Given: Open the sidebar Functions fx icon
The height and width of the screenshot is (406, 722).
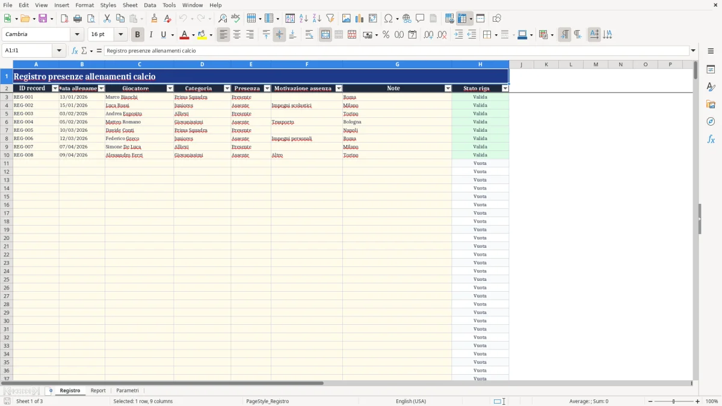Looking at the screenshot, I should [711, 139].
